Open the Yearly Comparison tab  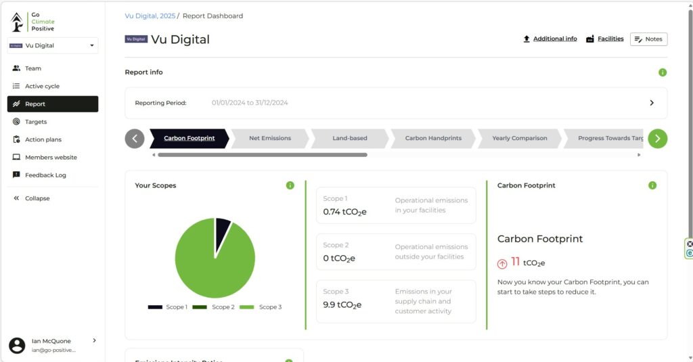[519, 138]
